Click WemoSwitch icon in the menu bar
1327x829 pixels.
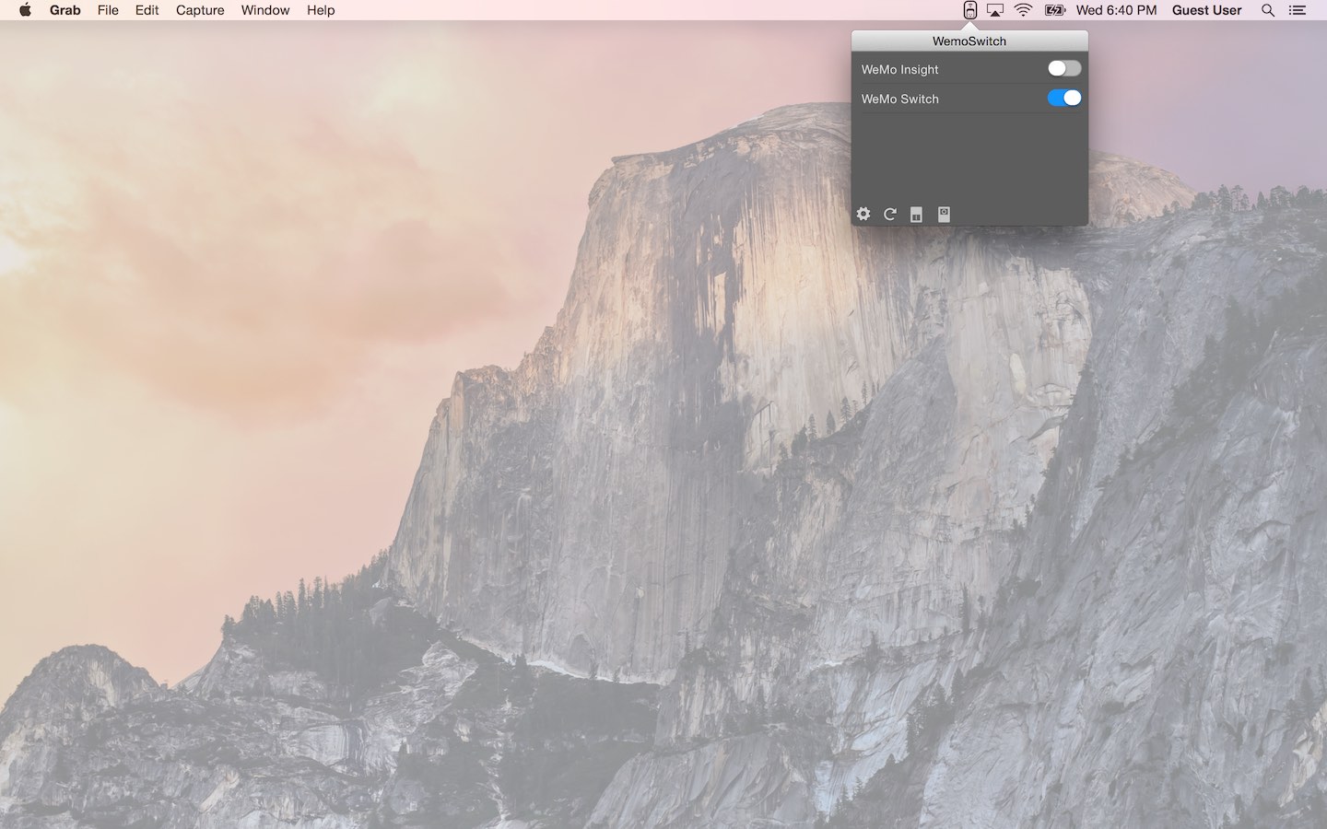pyautogui.click(x=969, y=10)
